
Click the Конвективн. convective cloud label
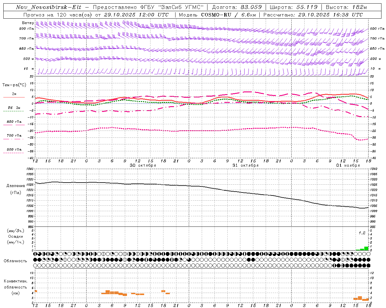pyautogui.click(x=15, y=281)
